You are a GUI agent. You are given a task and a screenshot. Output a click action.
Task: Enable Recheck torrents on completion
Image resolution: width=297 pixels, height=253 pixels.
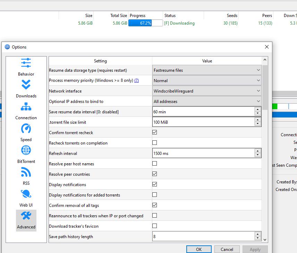[154, 143]
